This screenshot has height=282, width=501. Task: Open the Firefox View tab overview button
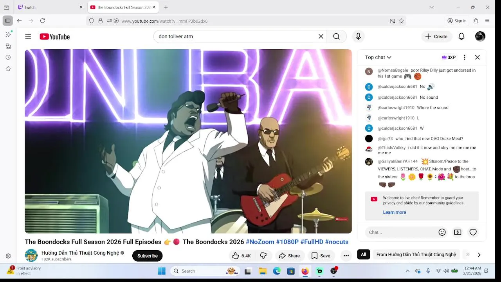pyautogui.click(x=6, y=7)
